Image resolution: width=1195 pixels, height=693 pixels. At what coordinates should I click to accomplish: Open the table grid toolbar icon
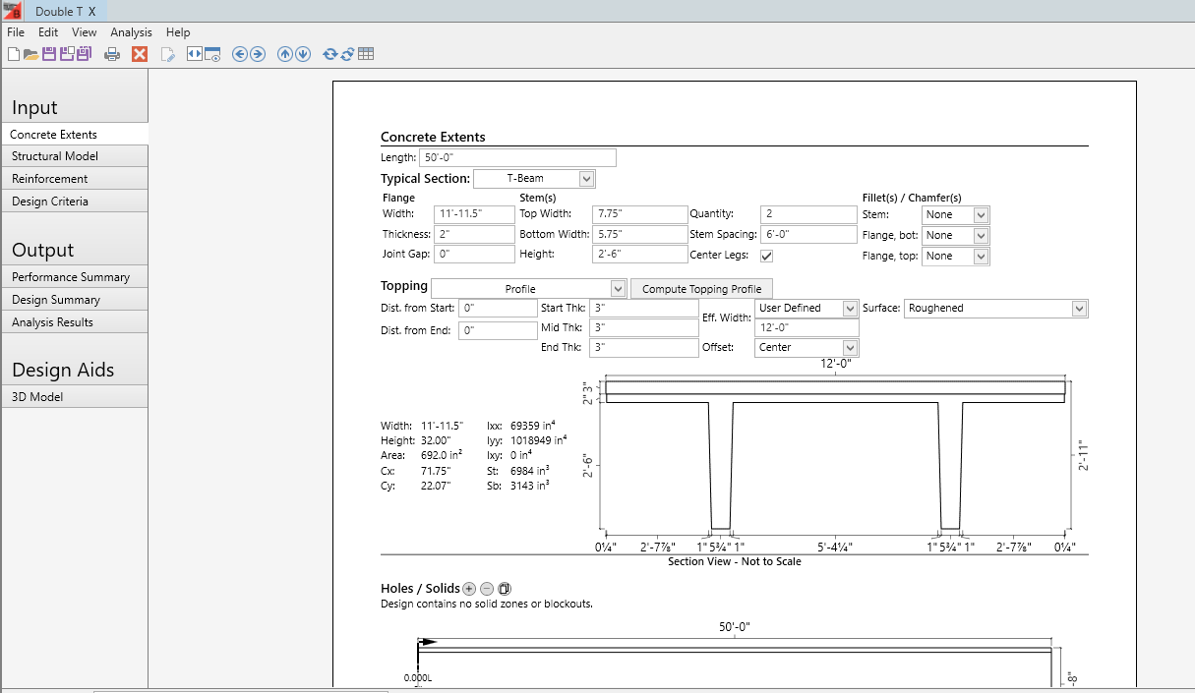(x=366, y=53)
